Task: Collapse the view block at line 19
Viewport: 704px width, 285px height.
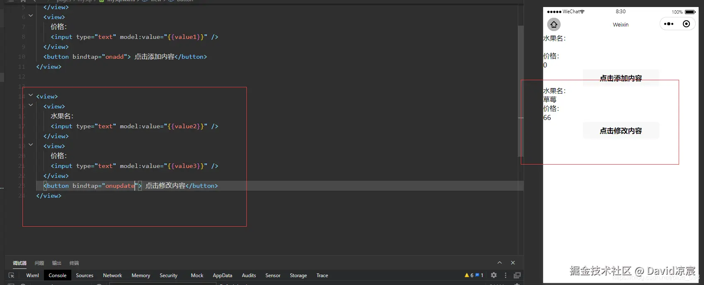Action: click(31, 145)
